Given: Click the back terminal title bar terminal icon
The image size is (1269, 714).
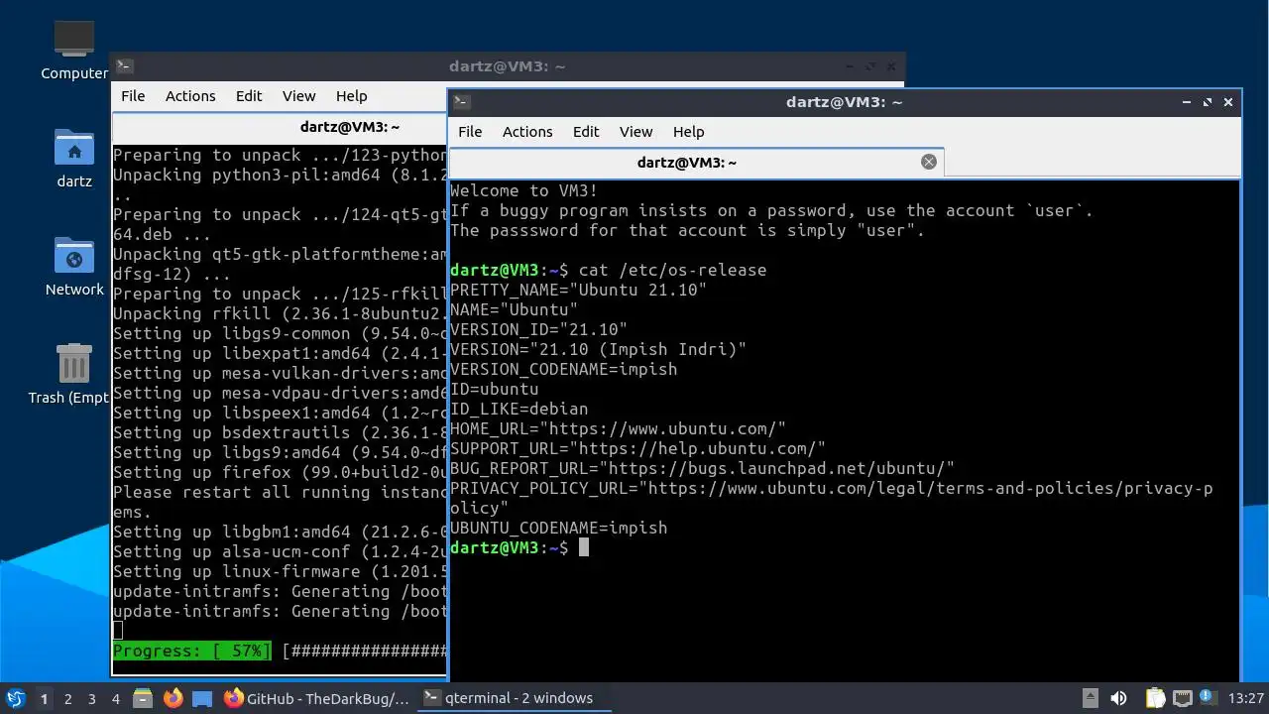Looking at the screenshot, I should click(125, 66).
